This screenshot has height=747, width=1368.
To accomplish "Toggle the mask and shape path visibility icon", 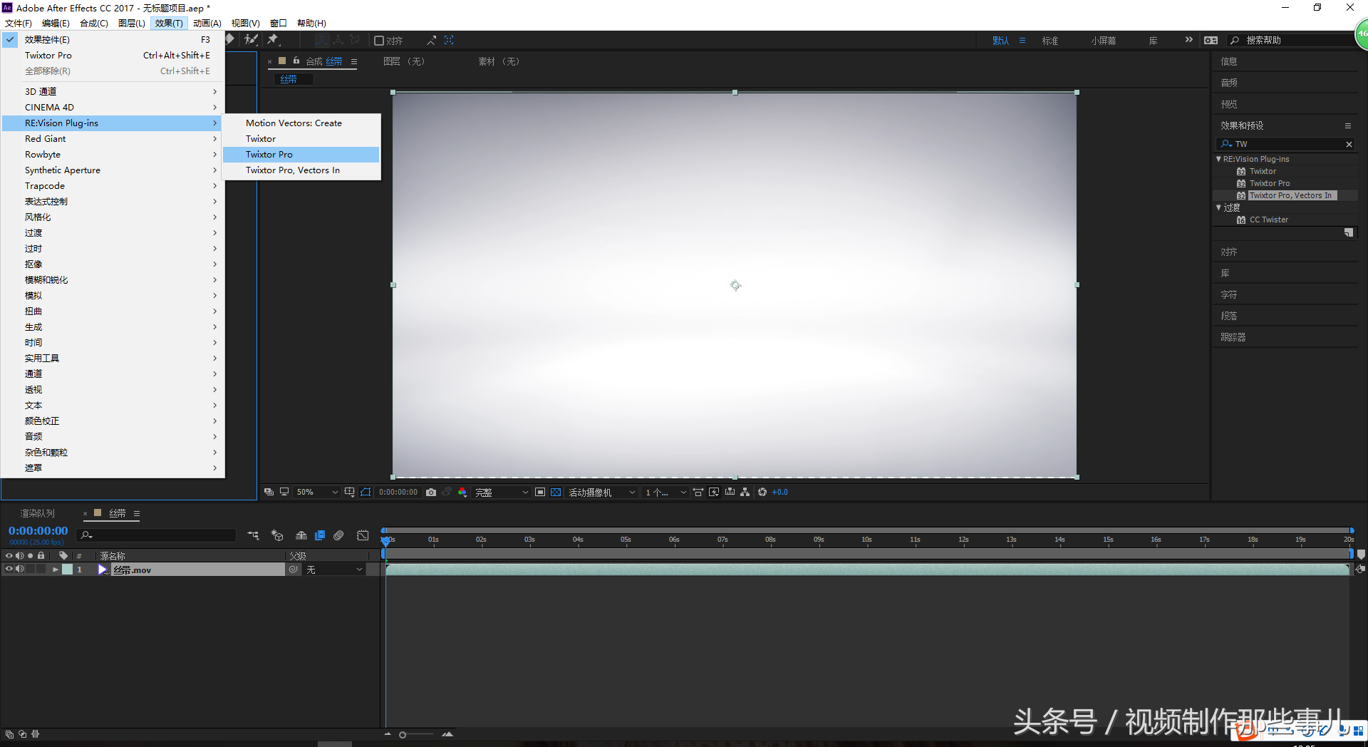I will click(366, 492).
